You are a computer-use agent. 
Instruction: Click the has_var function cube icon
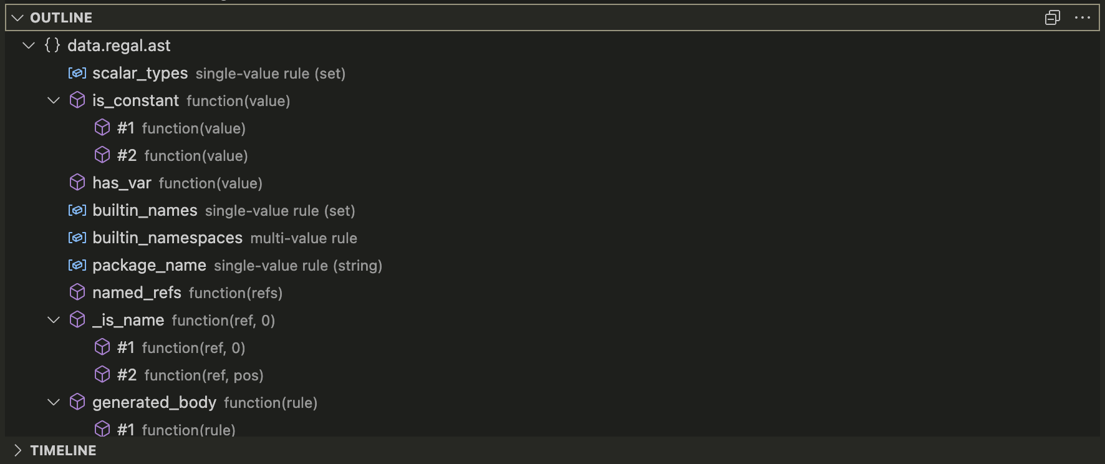(77, 182)
